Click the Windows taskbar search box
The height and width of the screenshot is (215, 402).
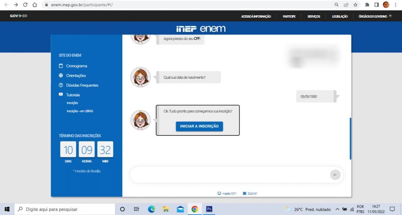[x=65, y=209]
